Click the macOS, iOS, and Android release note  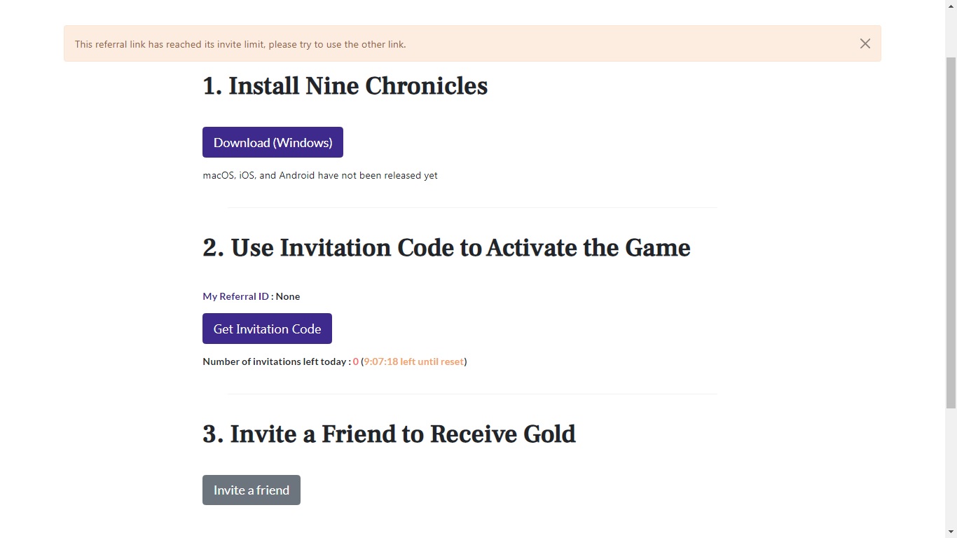coord(320,175)
